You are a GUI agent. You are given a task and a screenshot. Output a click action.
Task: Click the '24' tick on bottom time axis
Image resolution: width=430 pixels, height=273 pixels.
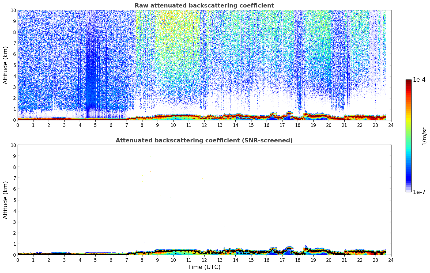pyautogui.click(x=391, y=260)
